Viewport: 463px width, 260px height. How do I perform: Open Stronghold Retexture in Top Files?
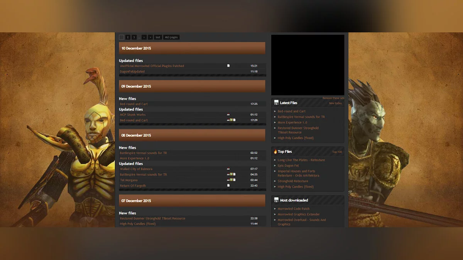[x=293, y=181]
